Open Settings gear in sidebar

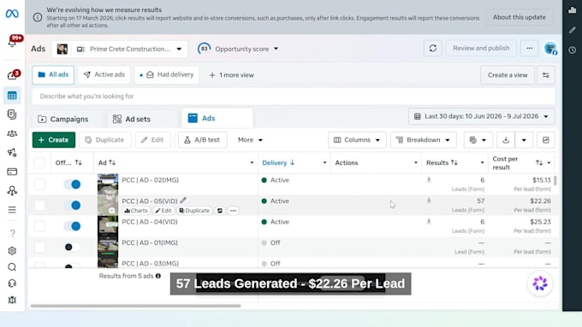(x=12, y=251)
